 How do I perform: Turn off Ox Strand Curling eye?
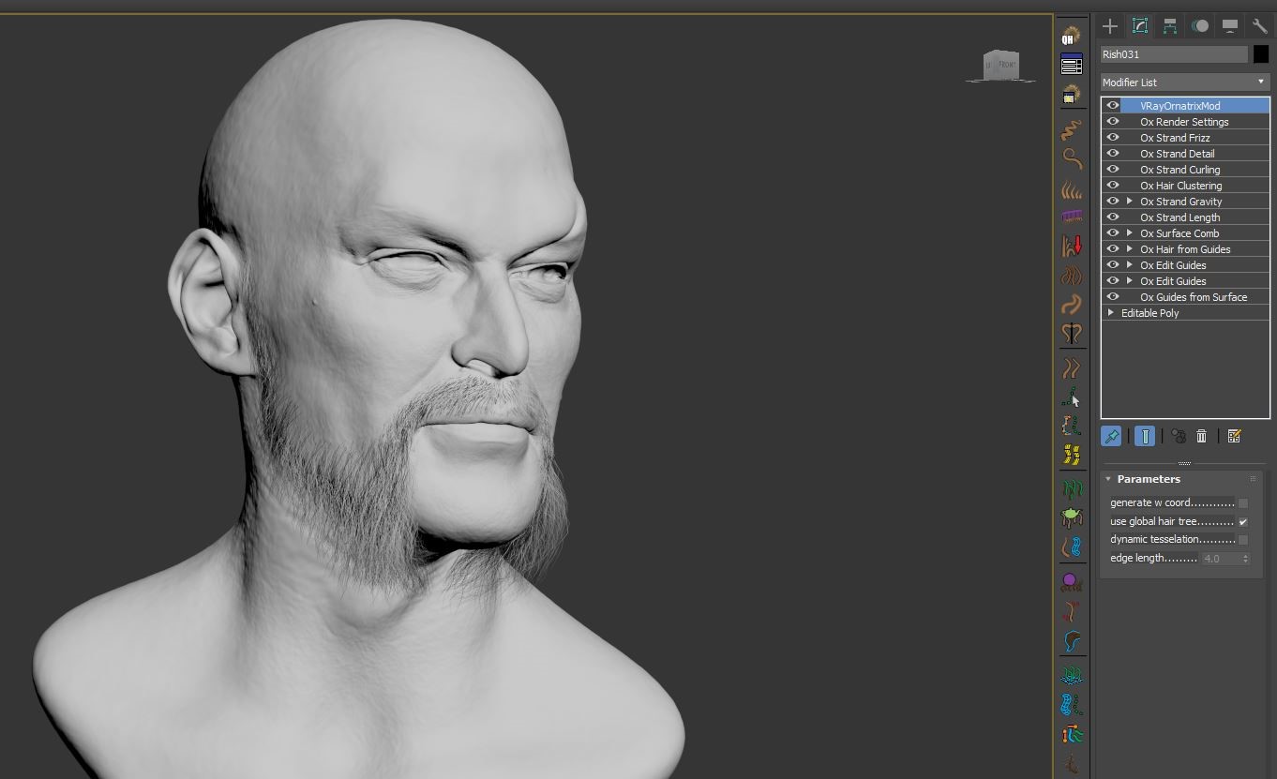click(x=1113, y=170)
